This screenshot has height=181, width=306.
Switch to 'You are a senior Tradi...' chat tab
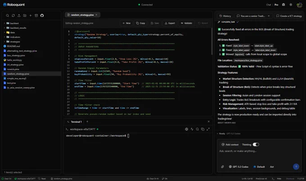pos(253,16)
